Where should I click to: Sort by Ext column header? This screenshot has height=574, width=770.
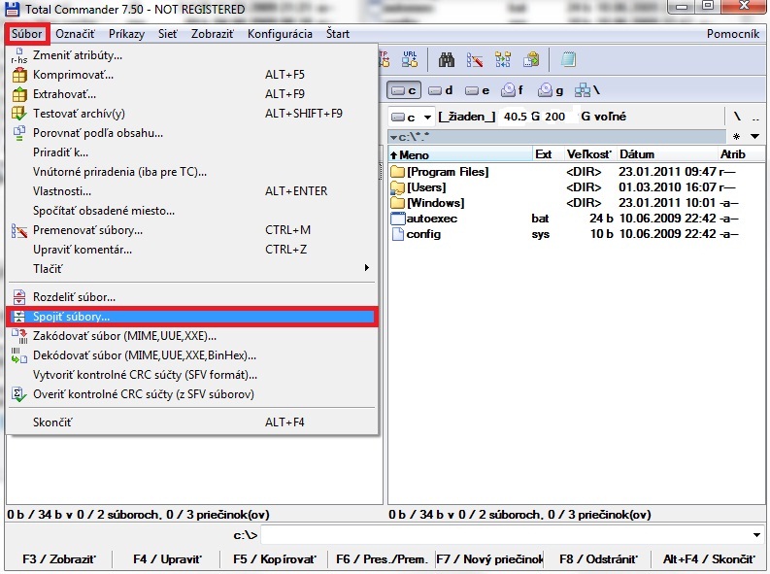(549, 154)
